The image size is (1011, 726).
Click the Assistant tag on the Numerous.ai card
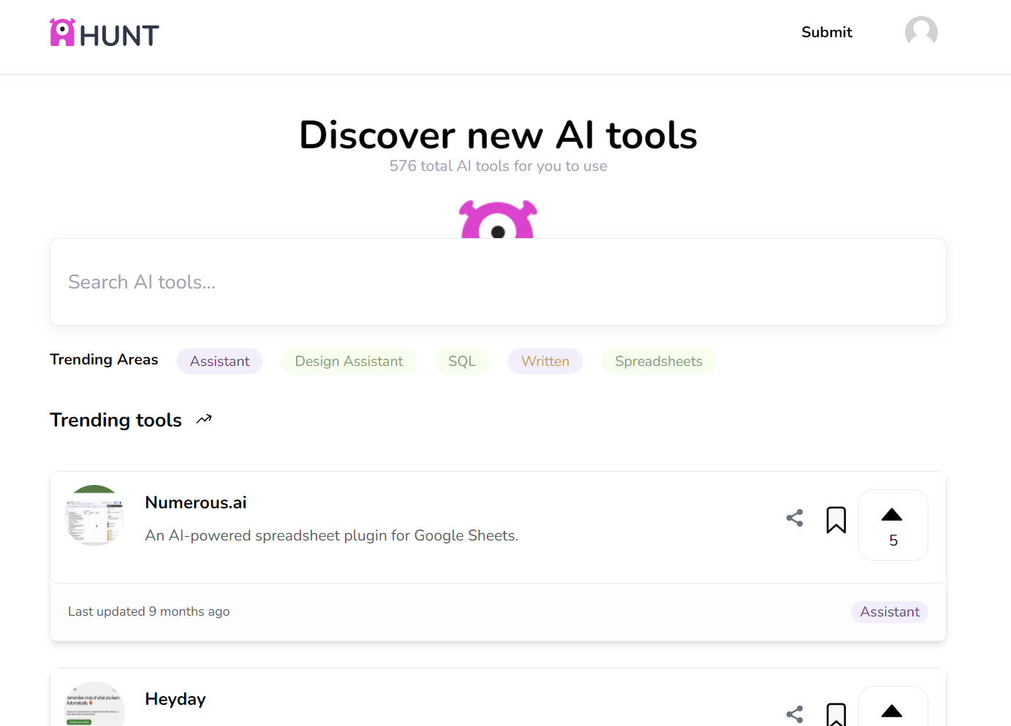tap(890, 611)
